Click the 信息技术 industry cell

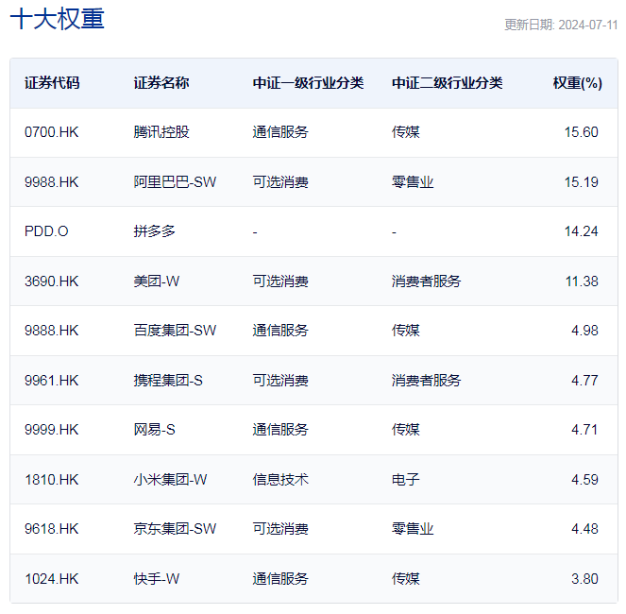coord(280,479)
